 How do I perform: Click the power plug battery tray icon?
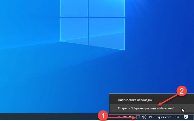click(131, 117)
